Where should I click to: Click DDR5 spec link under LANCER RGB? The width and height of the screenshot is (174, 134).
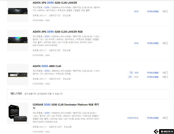pos(47,37)
